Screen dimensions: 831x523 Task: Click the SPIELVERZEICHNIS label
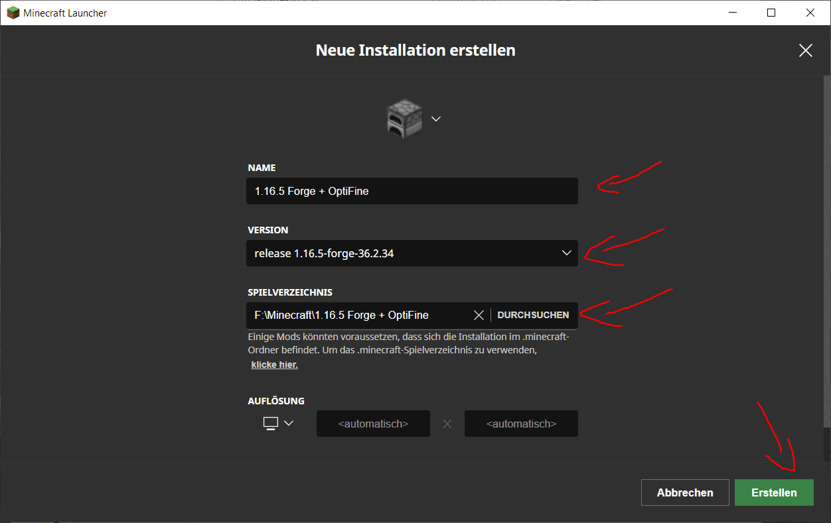(x=290, y=292)
